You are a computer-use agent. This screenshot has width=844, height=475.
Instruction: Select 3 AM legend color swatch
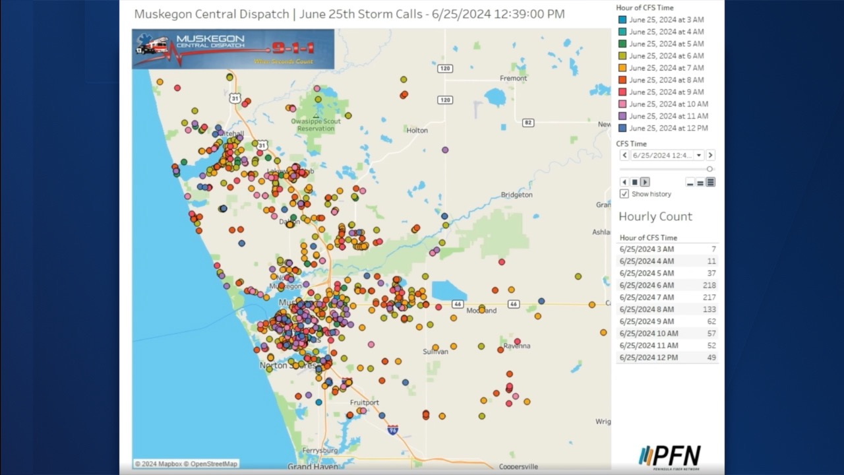click(x=622, y=20)
